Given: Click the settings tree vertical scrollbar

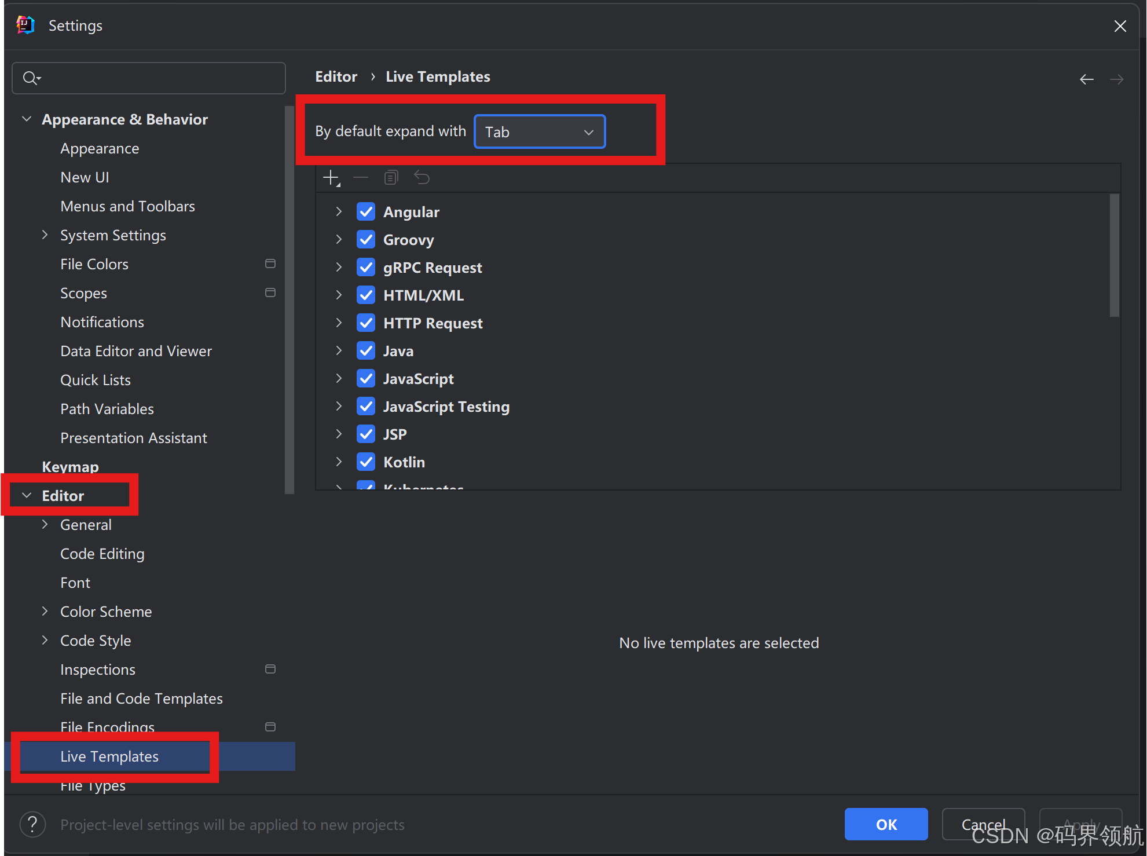Looking at the screenshot, I should click(x=290, y=300).
